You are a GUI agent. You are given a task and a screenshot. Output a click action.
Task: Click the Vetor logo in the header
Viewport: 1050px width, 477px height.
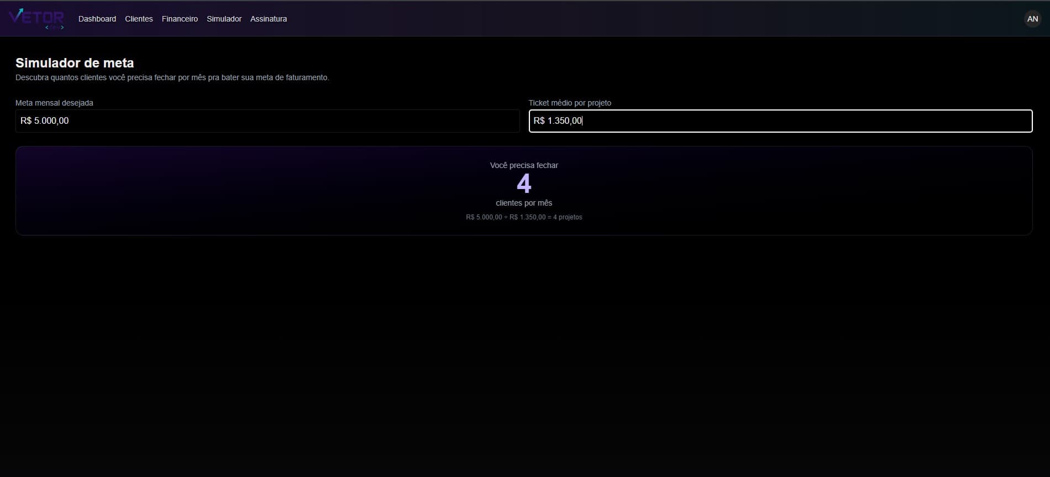coord(36,19)
